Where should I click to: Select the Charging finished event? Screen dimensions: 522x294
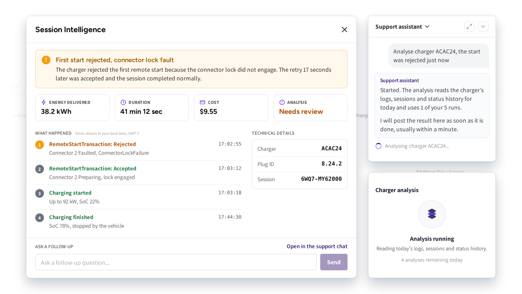[x=71, y=217]
